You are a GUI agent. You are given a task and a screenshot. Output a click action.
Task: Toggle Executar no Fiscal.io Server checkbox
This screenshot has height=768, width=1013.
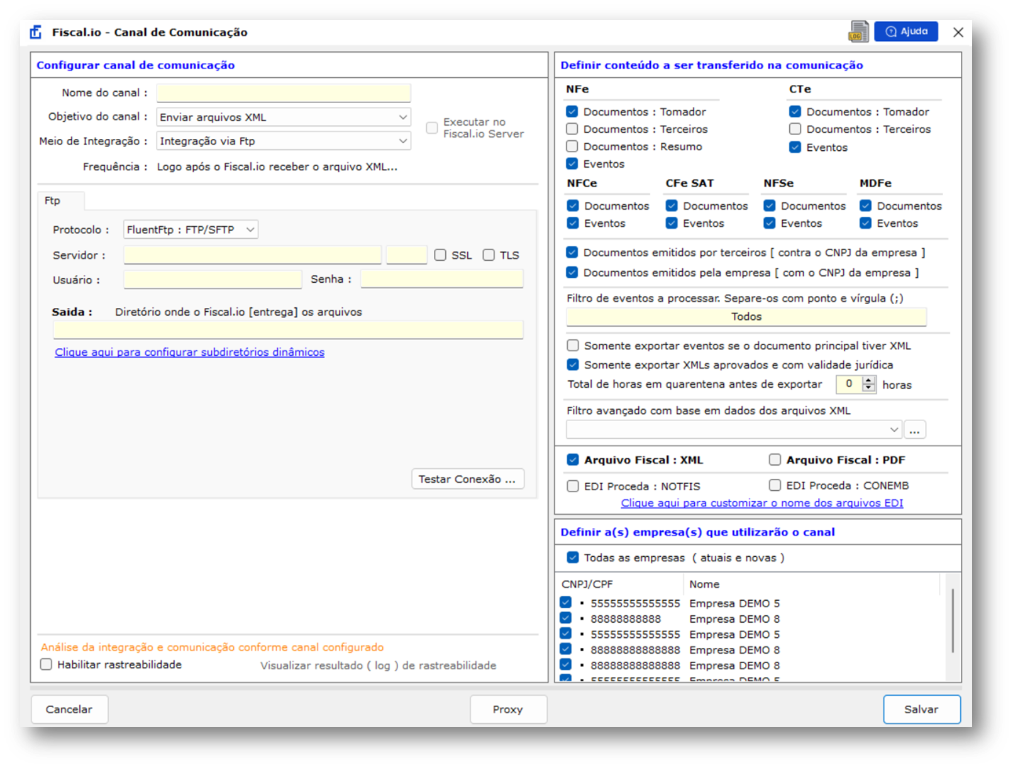pyautogui.click(x=432, y=128)
